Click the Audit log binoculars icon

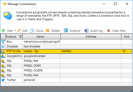(x=86, y=30)
